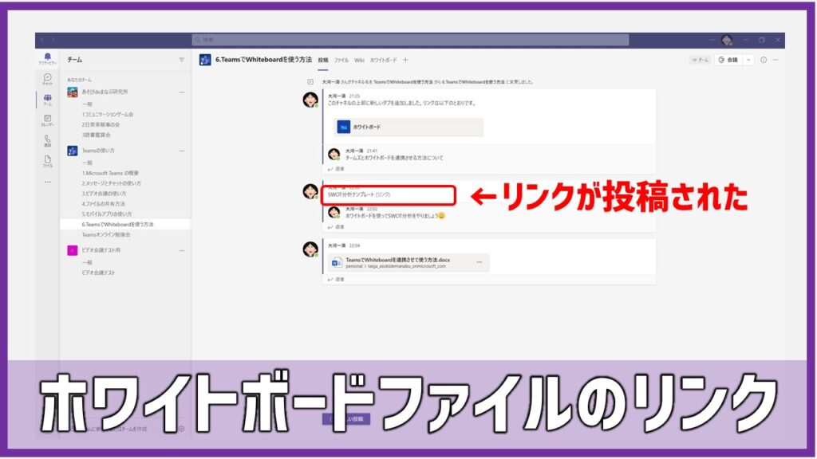Click the あそびdeまなぶ研究所 team name
Viewport: 817px width, 459px height.
pyautogui.click(x=105, y=92)
